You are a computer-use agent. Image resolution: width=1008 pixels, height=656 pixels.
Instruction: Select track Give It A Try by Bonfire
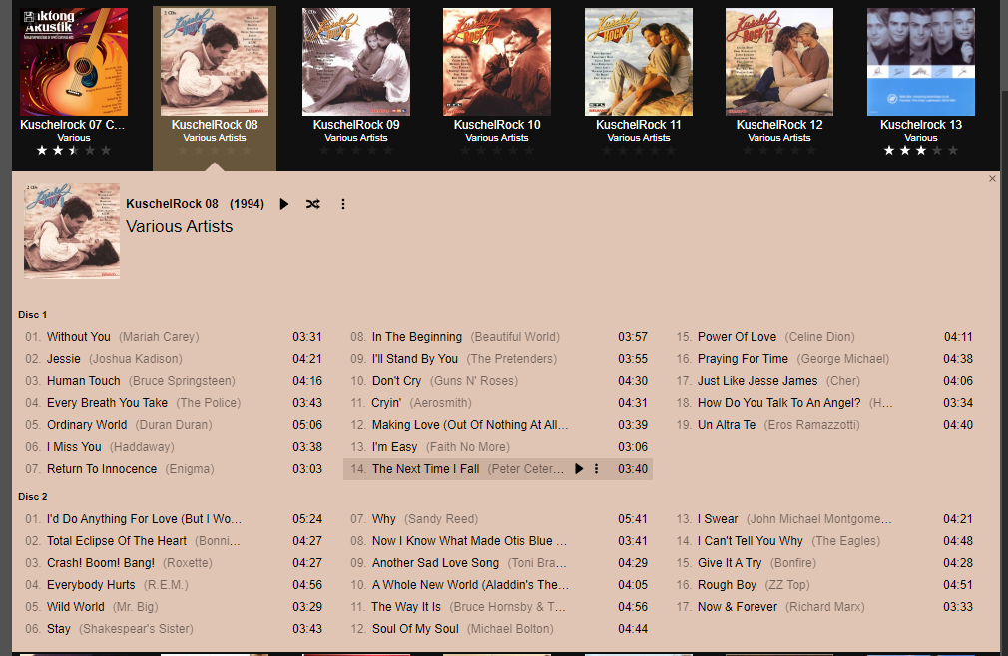click(x=823, y=563)
